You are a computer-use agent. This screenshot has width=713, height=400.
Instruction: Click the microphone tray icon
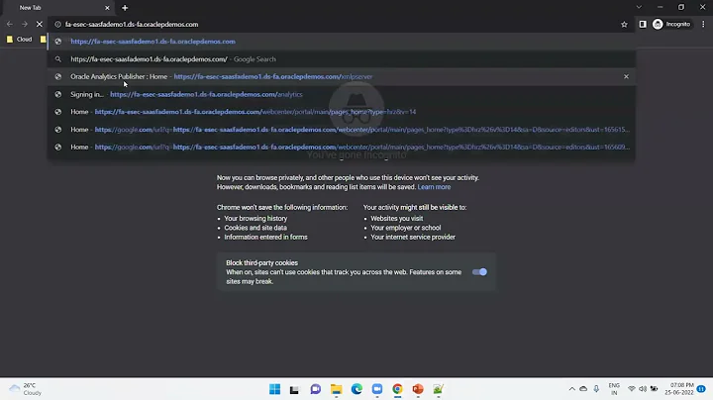(596, 389)
